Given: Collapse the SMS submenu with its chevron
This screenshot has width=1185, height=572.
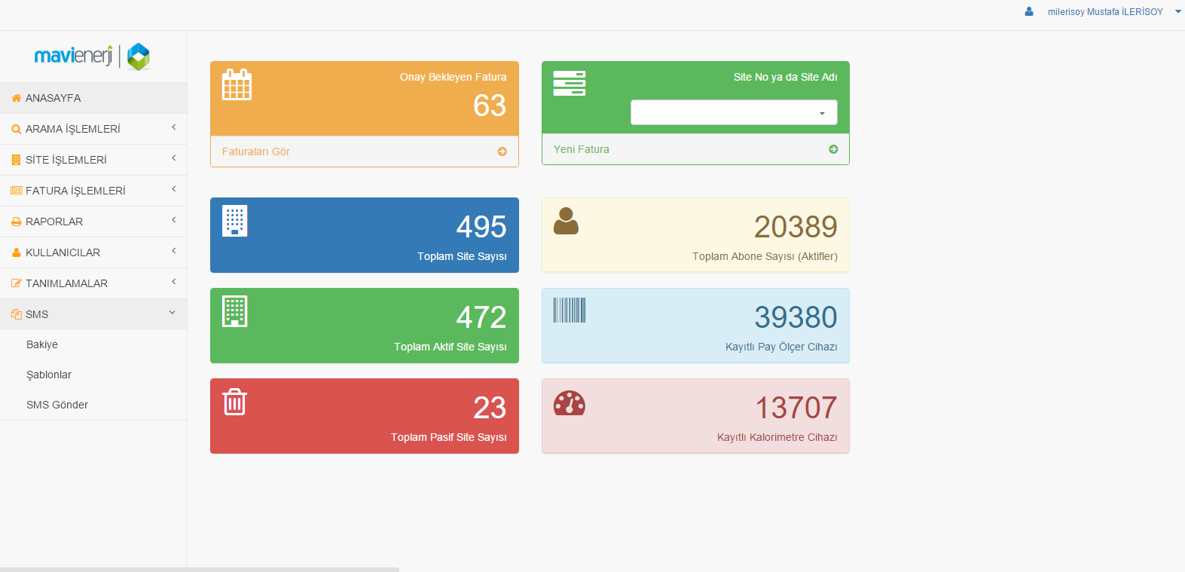Looking at the screenshot, I should (173, 313).
